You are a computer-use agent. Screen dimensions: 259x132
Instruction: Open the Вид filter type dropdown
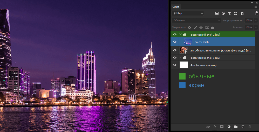pos(188,13)
